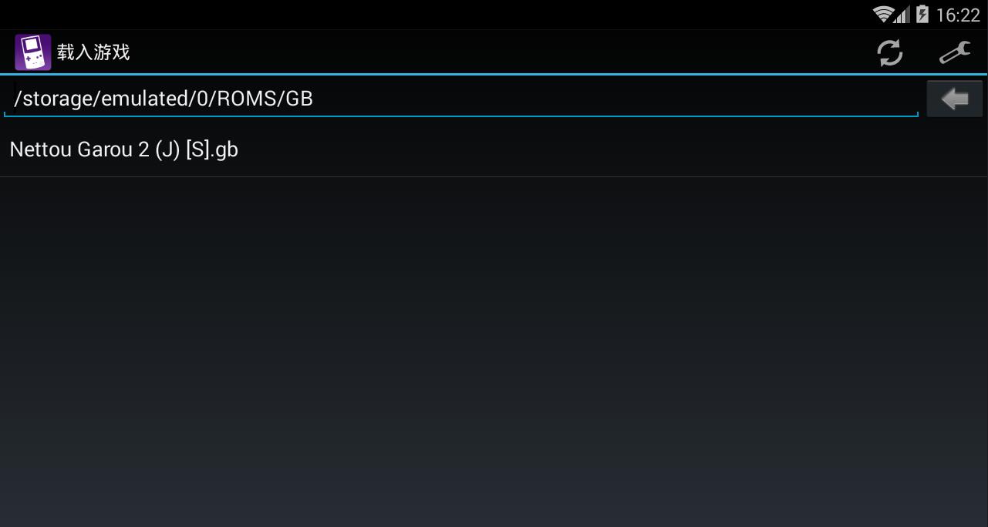Focus the /storage/emulated/0/ROMS/GB path field
Image resolution: width=988 pixels, height=527 pixels.
[461, 99]
